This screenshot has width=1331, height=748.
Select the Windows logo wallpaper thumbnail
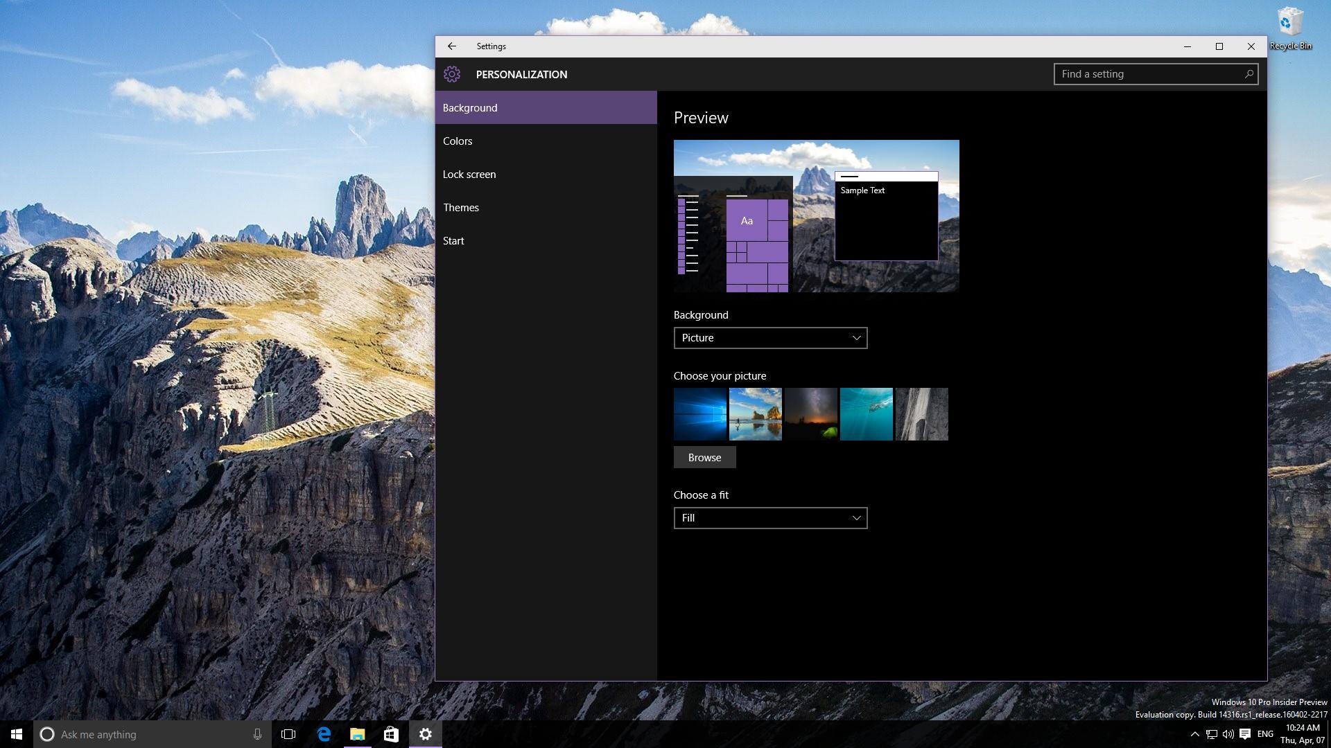(699, 414)
